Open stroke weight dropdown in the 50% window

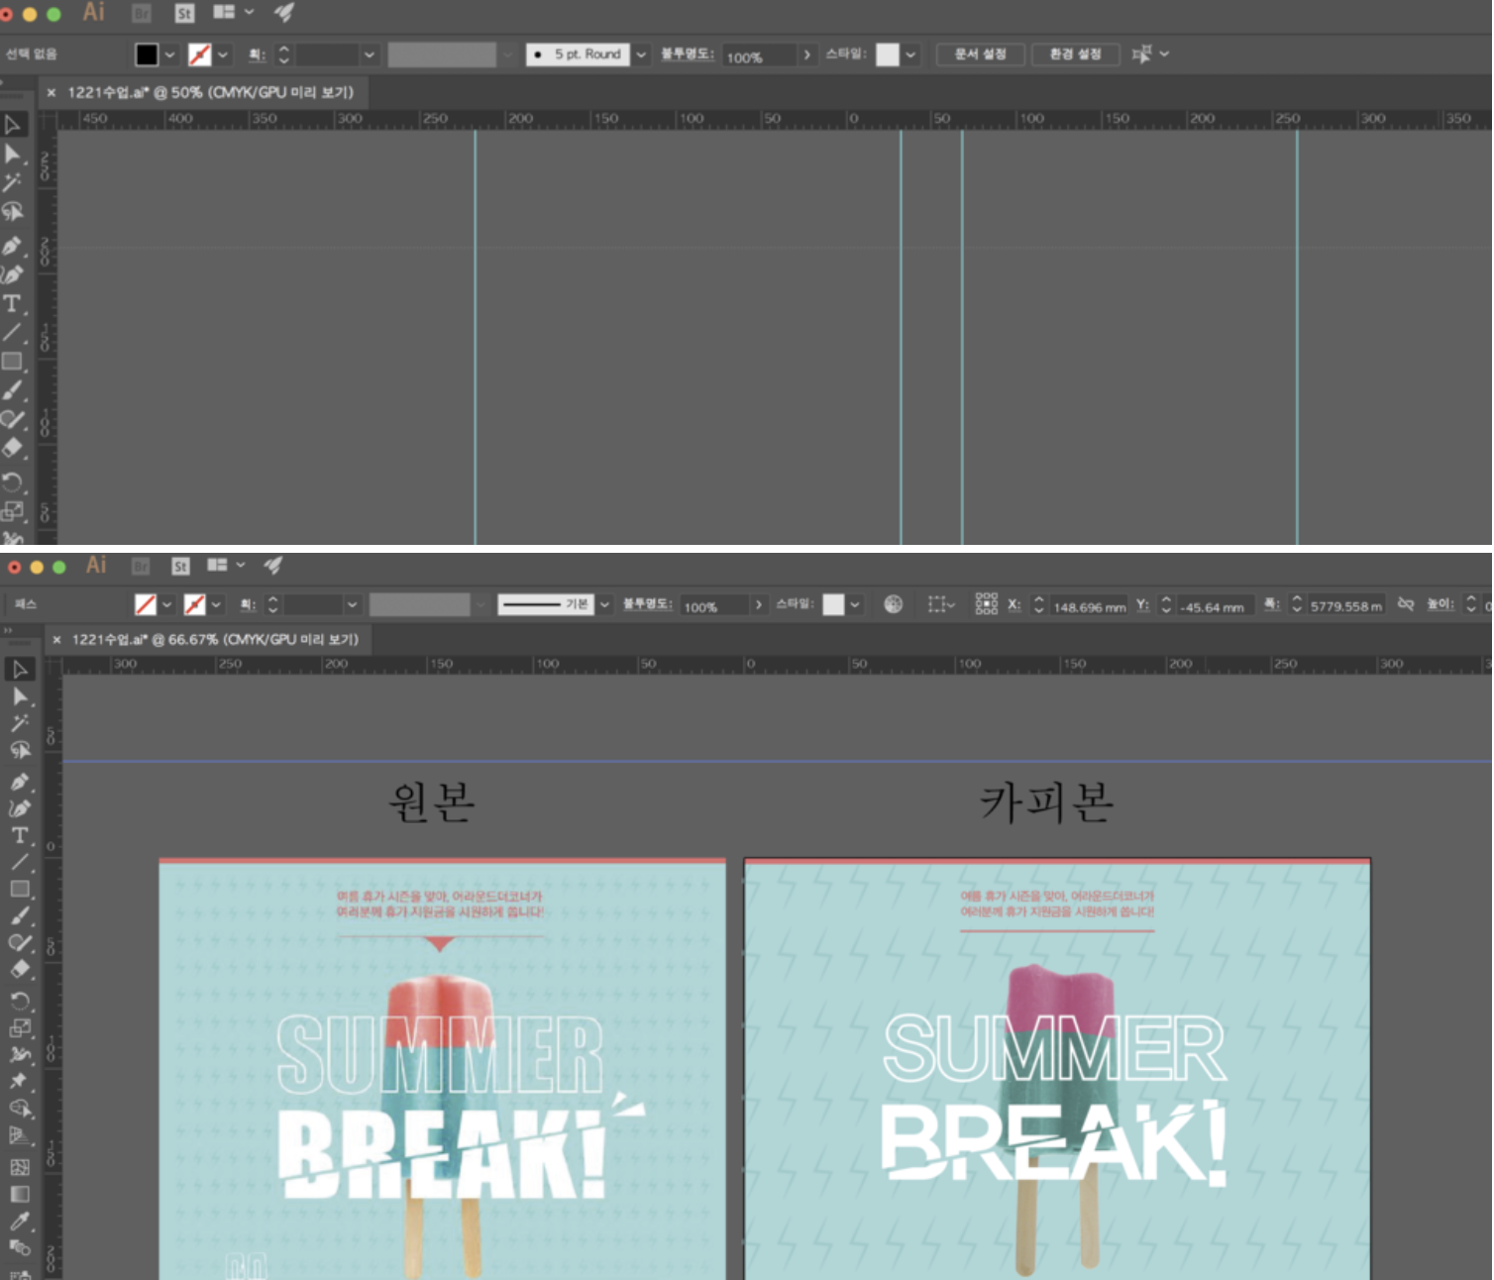pyautogui.click(x=370, y=54)
